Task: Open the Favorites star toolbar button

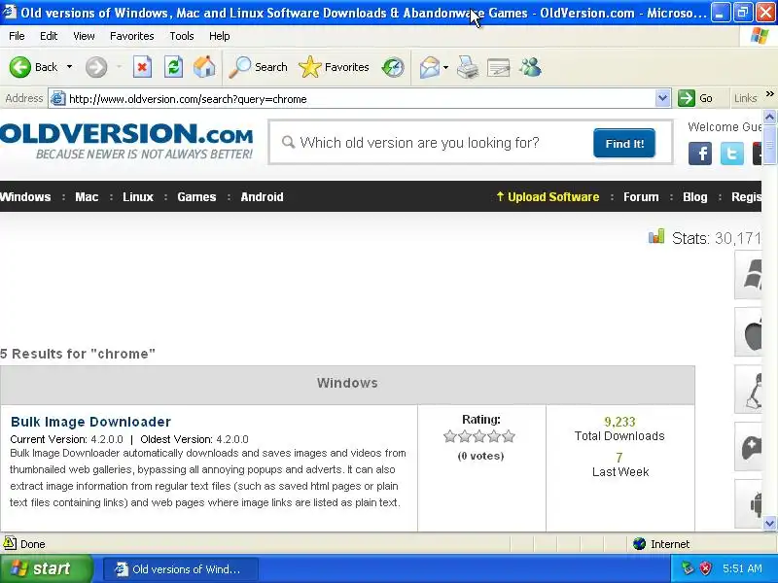Action: [334, 67]
